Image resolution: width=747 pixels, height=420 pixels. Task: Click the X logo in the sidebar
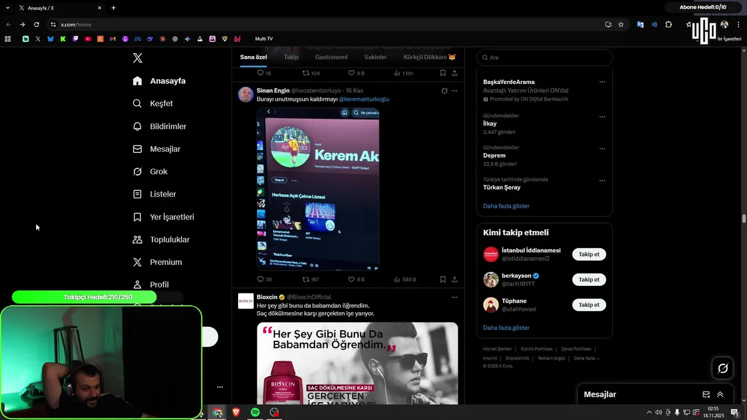click(x=137, y=58)
